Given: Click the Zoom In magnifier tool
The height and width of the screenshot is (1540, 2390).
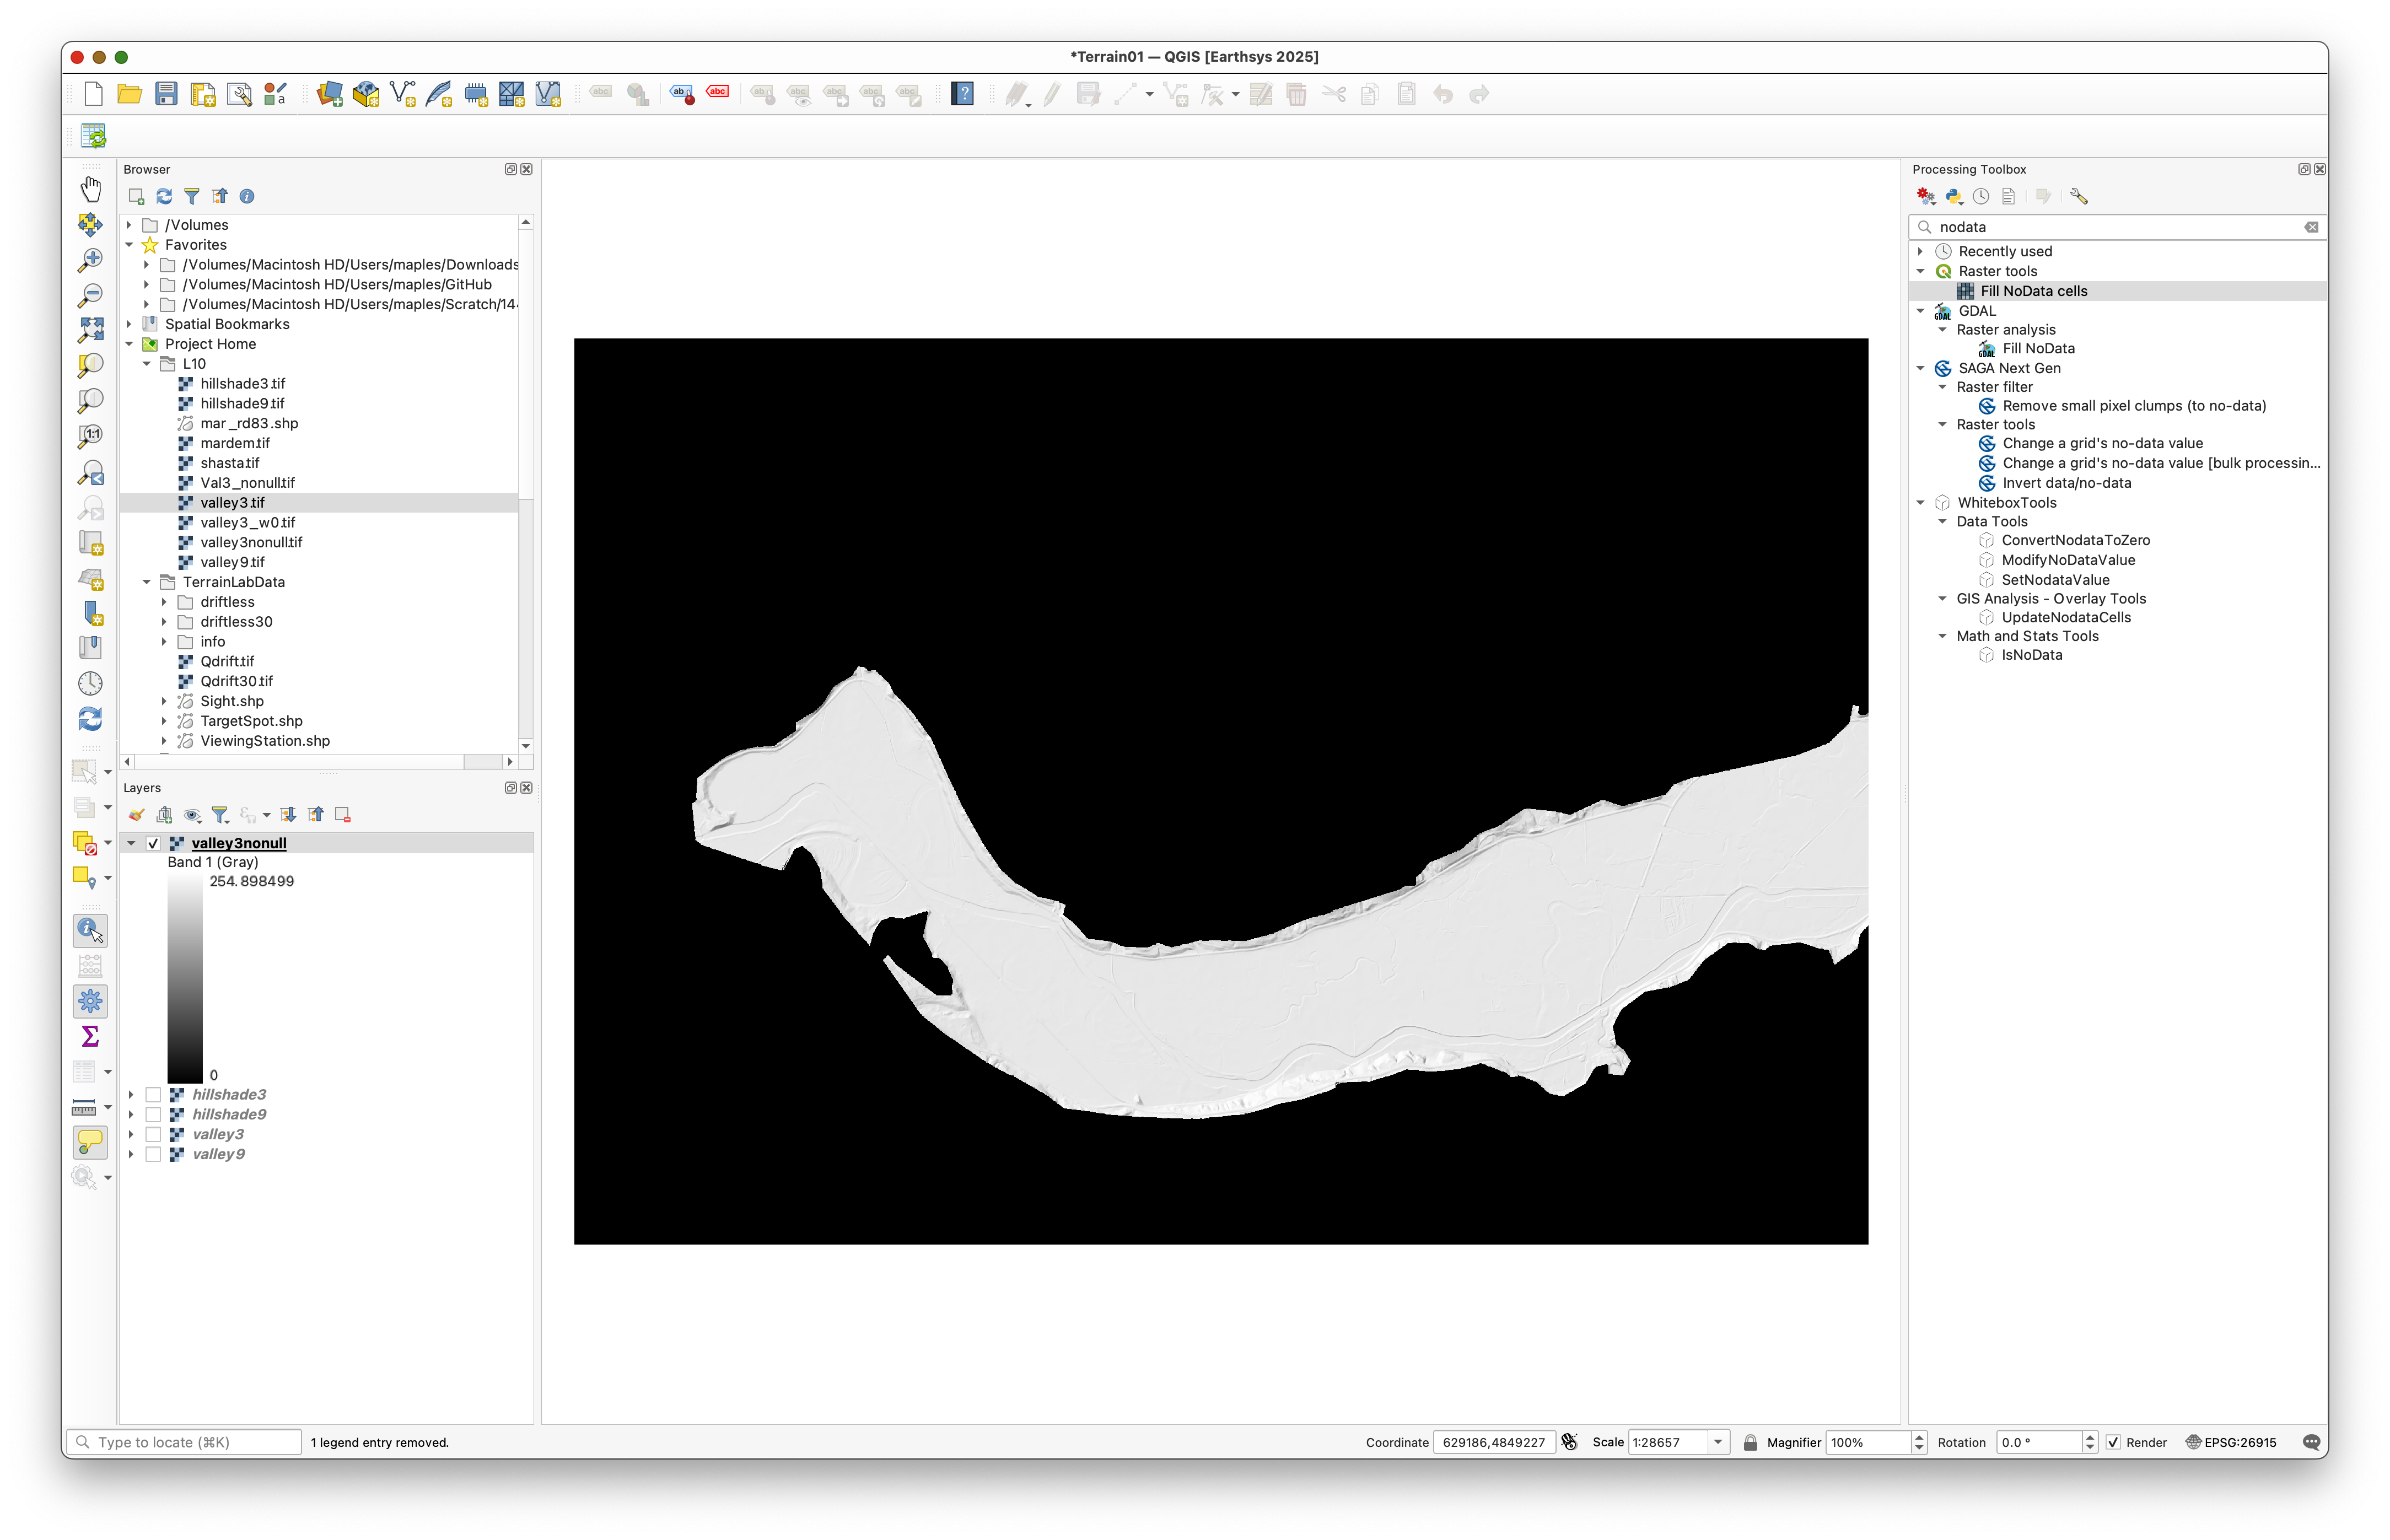Looking at the screenshot, I should [x=90, y=259].
